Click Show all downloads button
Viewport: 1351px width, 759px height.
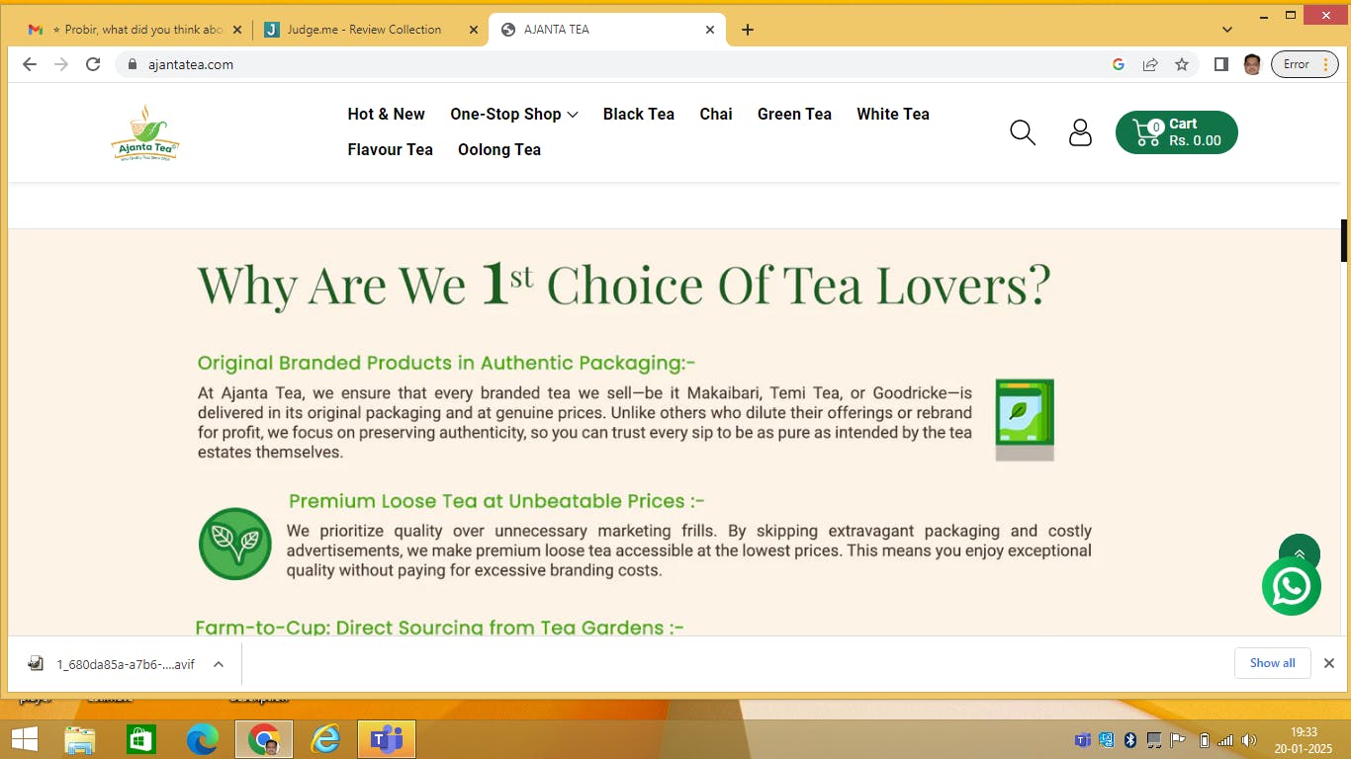[x=1272, y=663]
